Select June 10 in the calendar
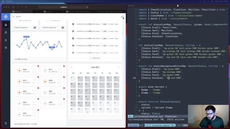 pyautogui.click(x=95, y=85)
